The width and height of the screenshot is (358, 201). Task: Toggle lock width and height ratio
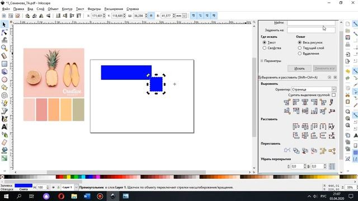[151, 16]
